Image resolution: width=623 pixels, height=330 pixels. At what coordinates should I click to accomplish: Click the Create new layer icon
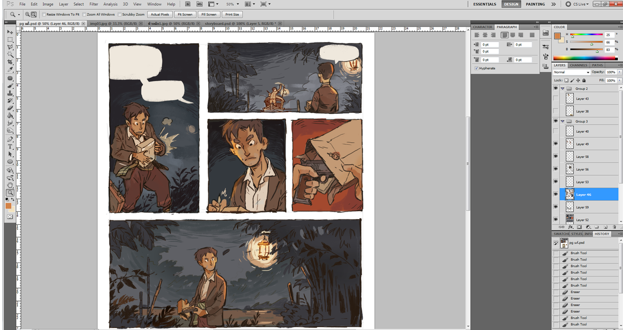[606, 227]
